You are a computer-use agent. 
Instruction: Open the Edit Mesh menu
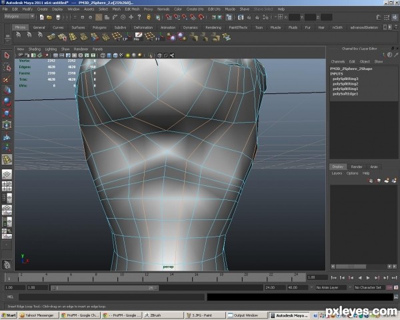point(132,9)
